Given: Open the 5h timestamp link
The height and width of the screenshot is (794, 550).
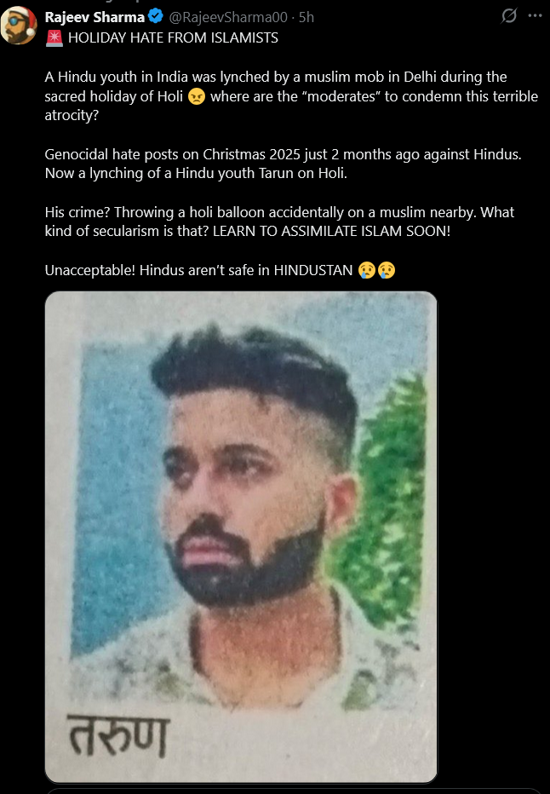Looking at the screenshot, I should (307, 17).
